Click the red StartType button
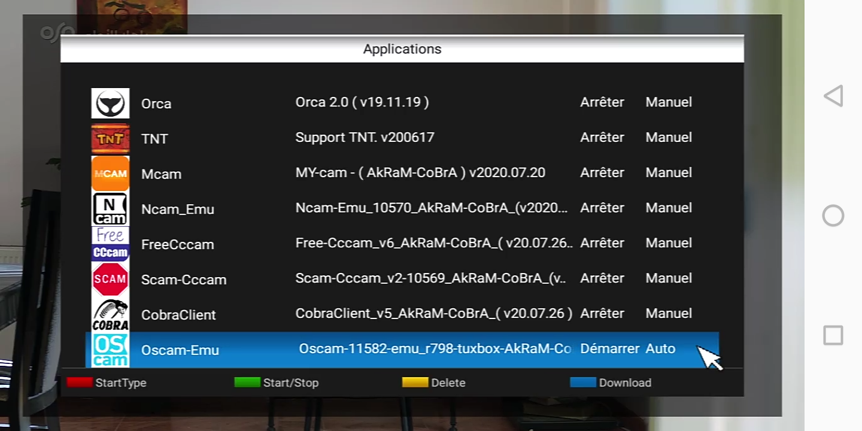This screenshot has width=862, height=431. click(x=80, y=382)
